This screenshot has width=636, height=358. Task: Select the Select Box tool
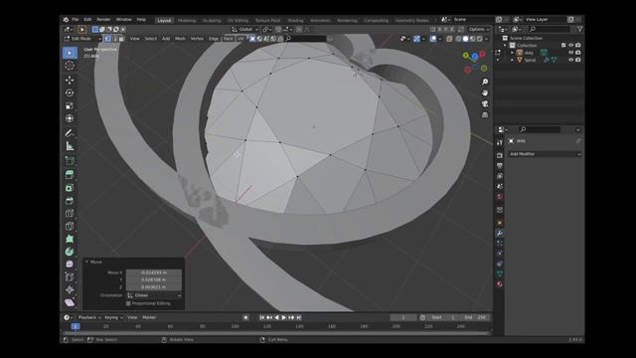(x=70, y=53)
